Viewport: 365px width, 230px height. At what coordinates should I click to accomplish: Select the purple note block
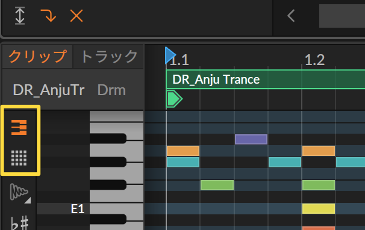pos(251,139)
